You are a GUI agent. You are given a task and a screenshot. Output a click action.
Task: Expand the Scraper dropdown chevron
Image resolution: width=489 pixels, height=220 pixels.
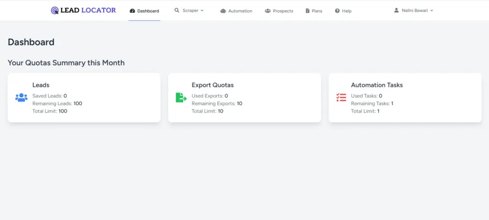tap(202, 10)
